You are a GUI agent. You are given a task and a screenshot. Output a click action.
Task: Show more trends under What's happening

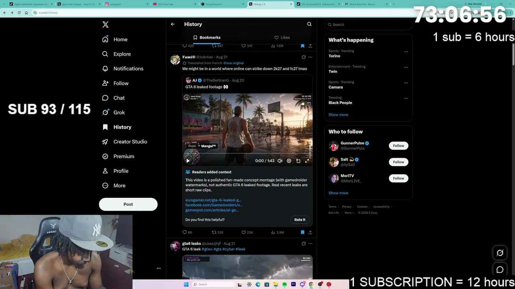click(x=338, y=115)
